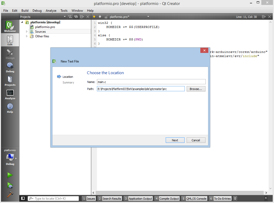Click the horizontal editor scrollbar
274x203 pixels.
coord(180,193)
